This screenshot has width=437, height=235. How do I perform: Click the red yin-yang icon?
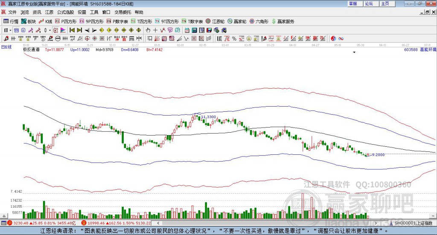pyautogui.click(x=333, y=38)
